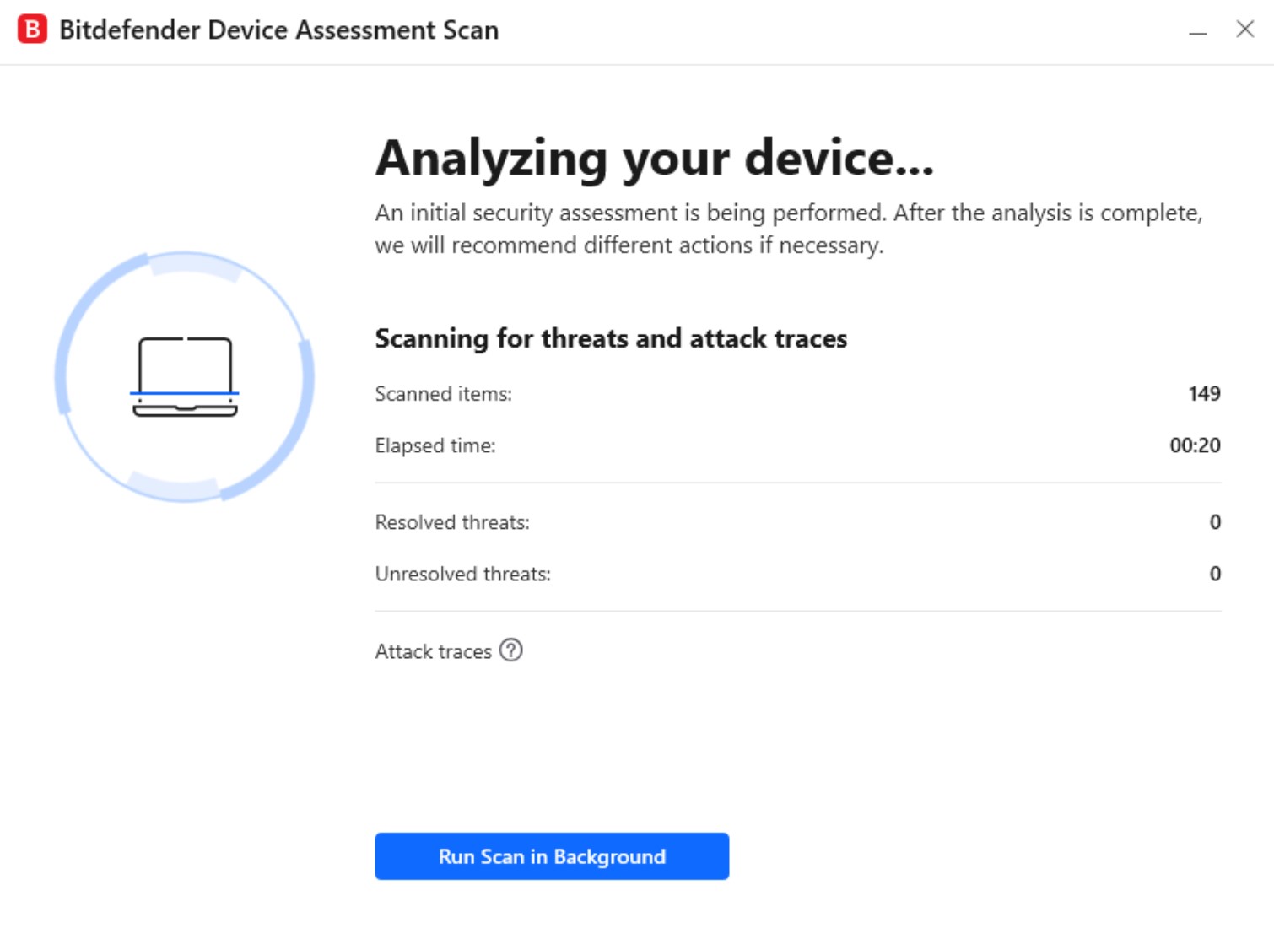Open the Attack traces help icon
Viewport: 1274px width, 928px height.
[x=511, y=650]
